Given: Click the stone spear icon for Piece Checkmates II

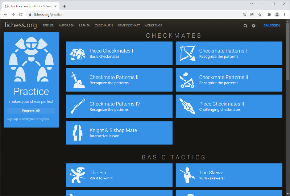Looking at the screenshot, I should click(187, 106).
